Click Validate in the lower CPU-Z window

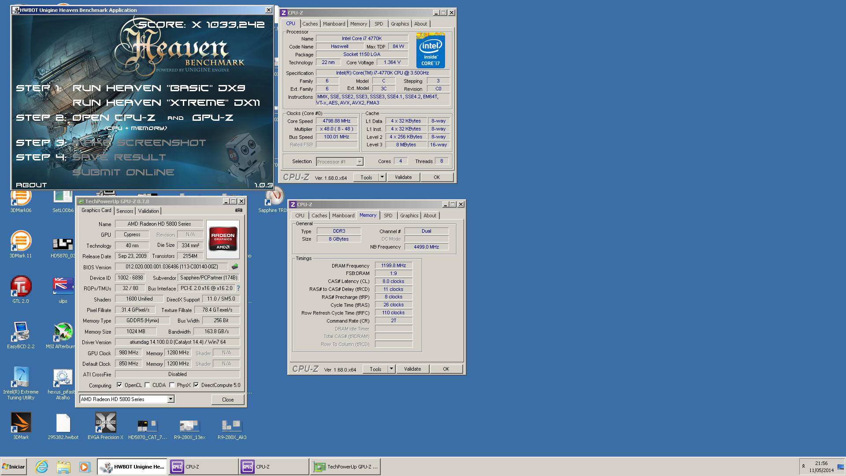412,369
